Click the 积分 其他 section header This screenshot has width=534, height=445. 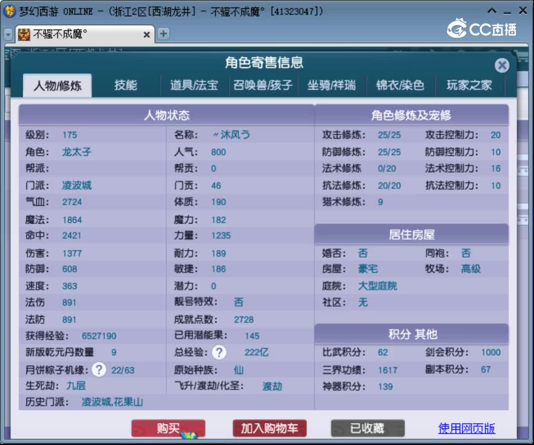411,334
